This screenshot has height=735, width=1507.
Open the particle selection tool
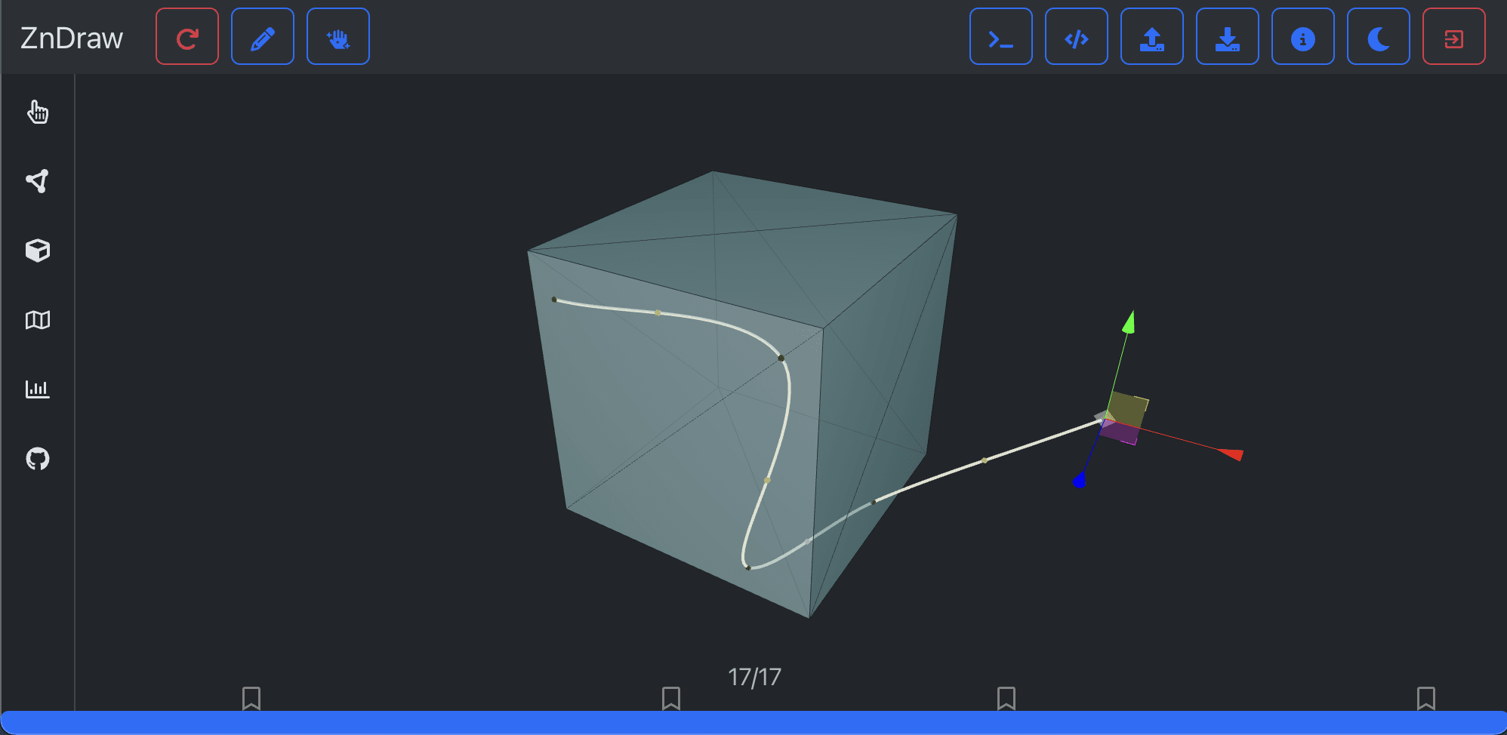click(38, 181)
